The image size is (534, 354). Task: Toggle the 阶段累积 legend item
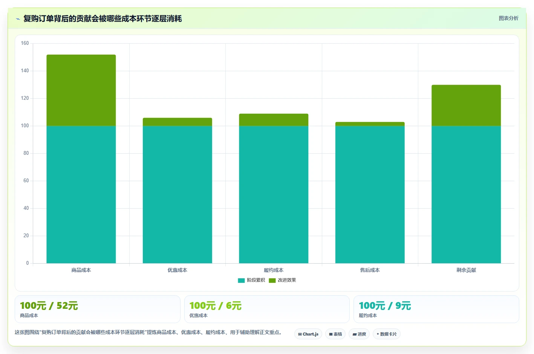(251, 280)
